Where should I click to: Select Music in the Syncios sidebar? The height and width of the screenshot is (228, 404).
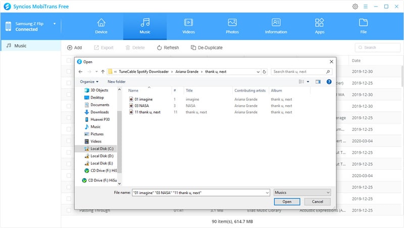coord(31,45)
